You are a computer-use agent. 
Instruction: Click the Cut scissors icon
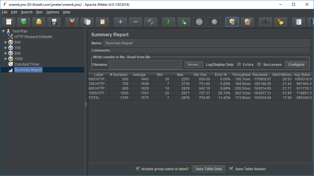(x=72, y=22)
